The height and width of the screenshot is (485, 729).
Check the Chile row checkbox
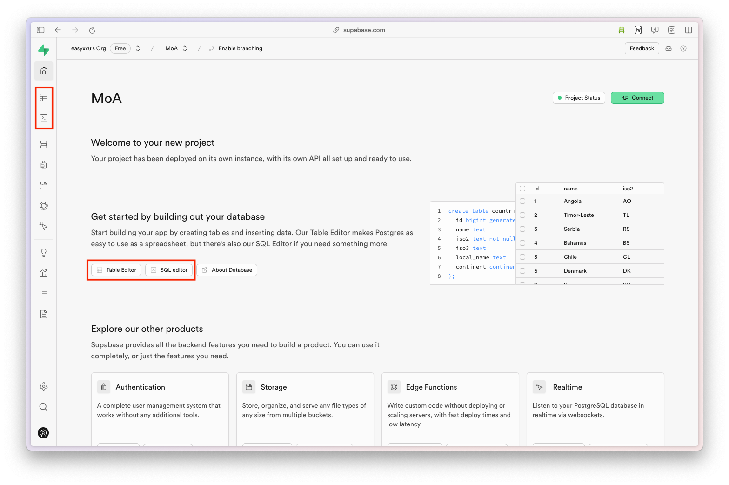[522, 257]
